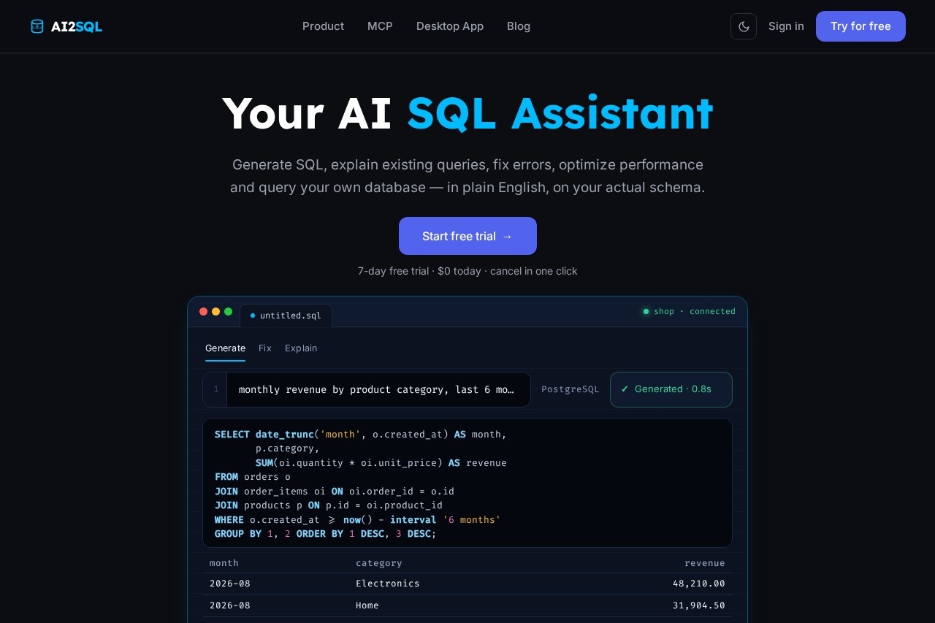Click the shop connected status indicator

pos(689,311)
